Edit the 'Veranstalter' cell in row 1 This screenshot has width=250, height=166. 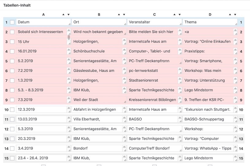[x=153, y=22]
